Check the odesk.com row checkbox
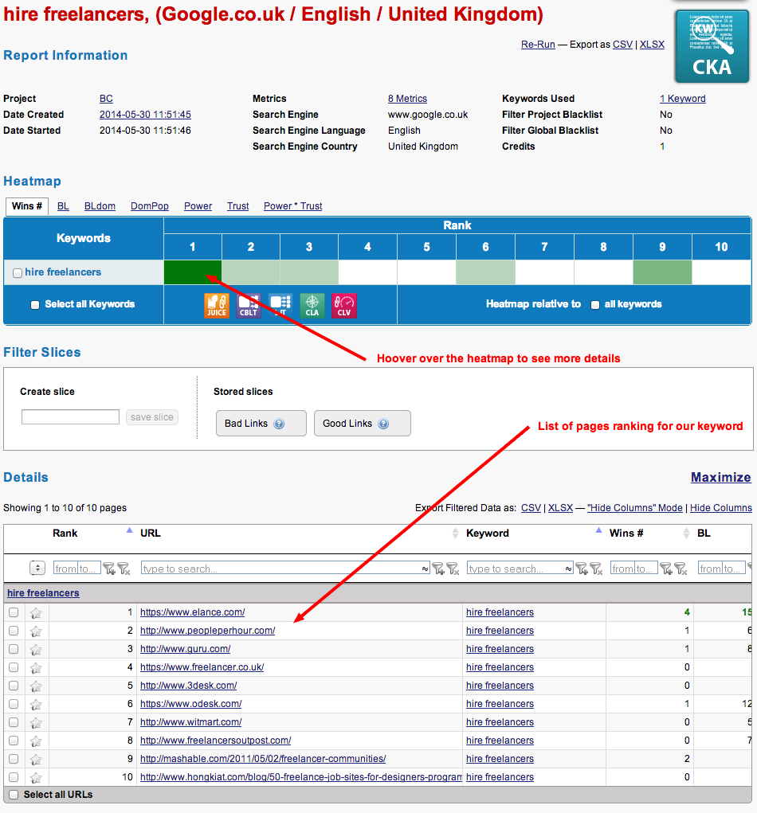The height and width of the screenshot is (813, 757). (14, 704)
